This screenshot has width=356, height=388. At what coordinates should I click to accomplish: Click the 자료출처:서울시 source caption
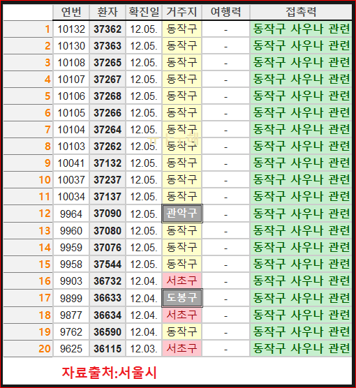coord(109,373)
